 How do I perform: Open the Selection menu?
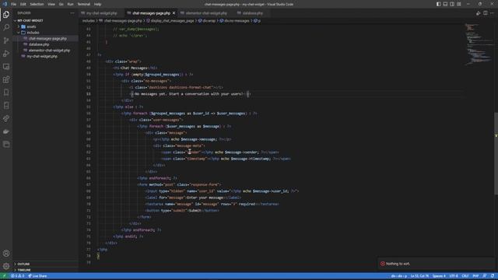point(37,4)
